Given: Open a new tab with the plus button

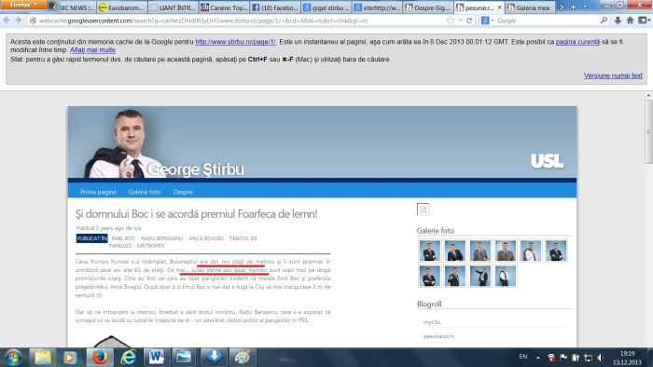Looking at the screenshot, I should pyautogui.click(x=573, y=7).
